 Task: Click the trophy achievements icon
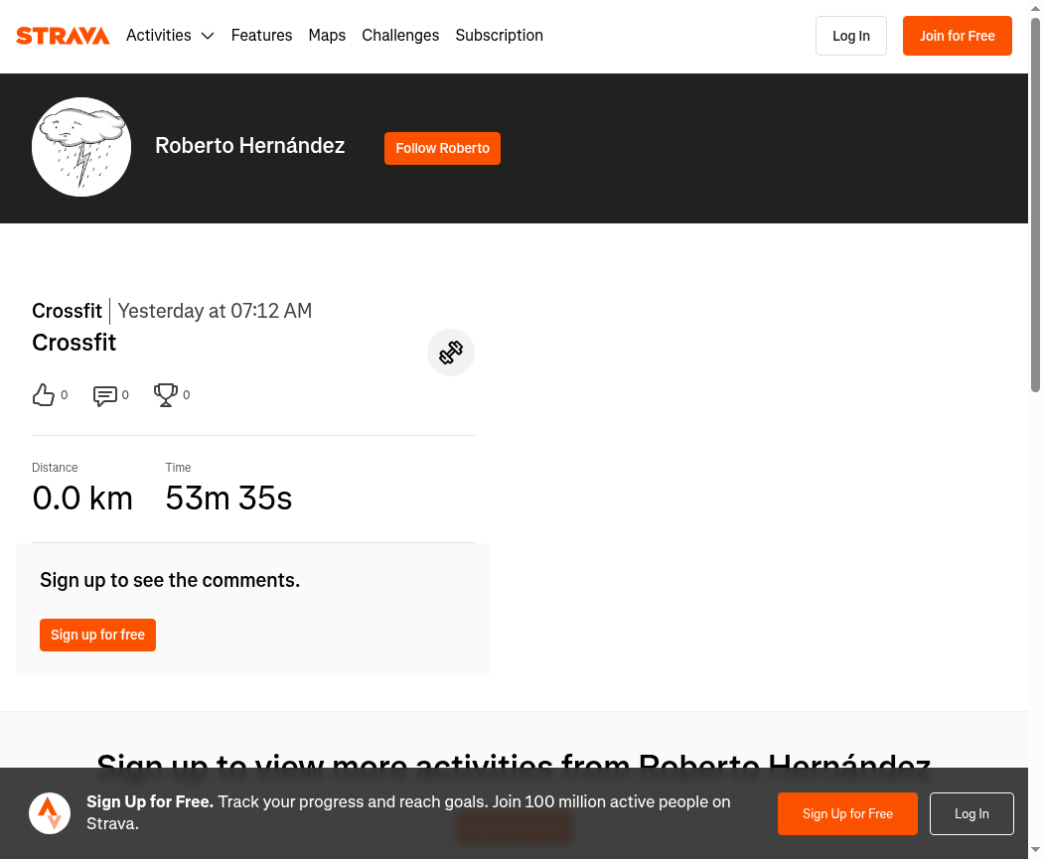point(166,395)
